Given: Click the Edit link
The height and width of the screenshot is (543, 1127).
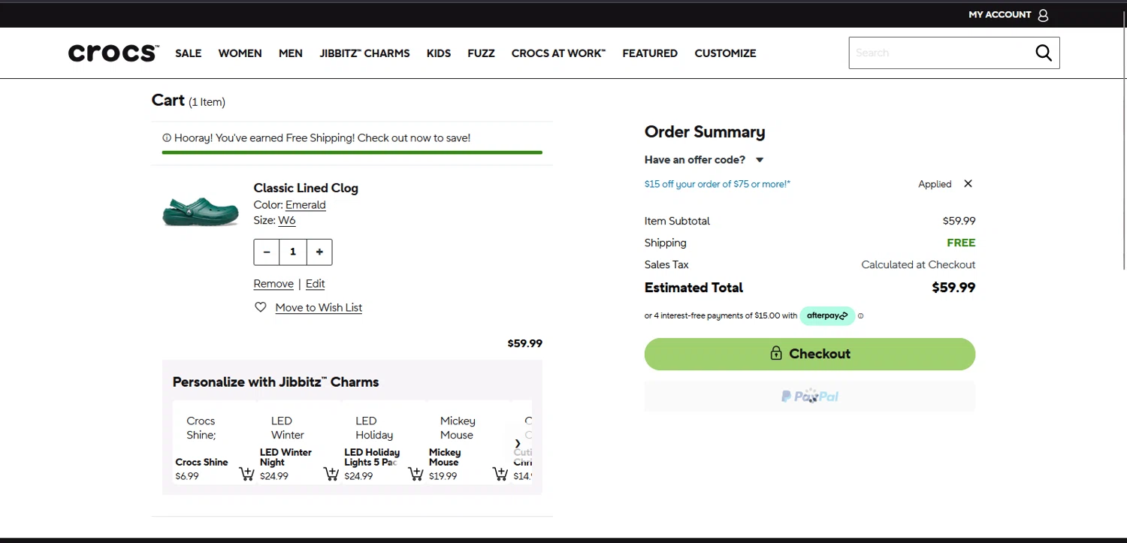Looking at the screenshot, I should tap(316, 284).
